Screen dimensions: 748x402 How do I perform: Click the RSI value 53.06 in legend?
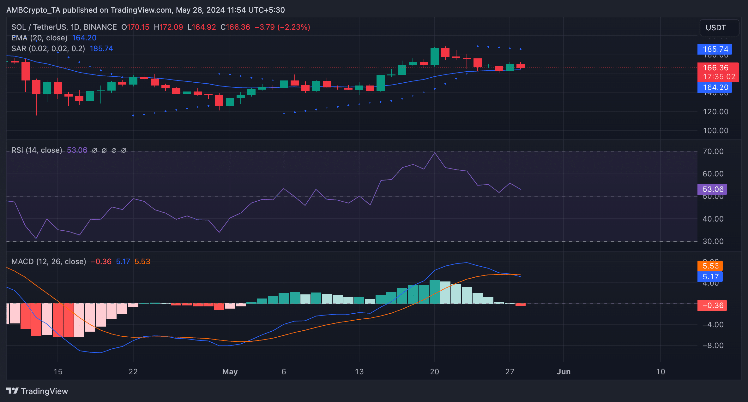(77, 150)
